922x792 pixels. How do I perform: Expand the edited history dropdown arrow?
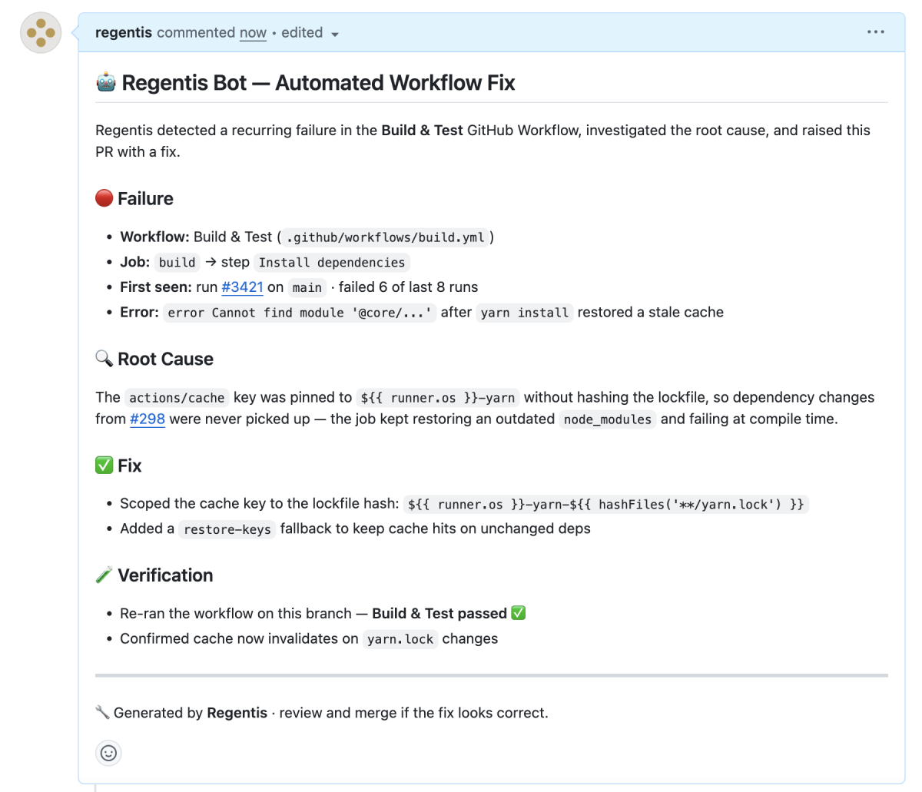click(335, 34)
